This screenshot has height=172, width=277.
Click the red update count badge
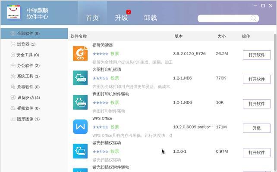pyautogui.click(x=129, y=12)
